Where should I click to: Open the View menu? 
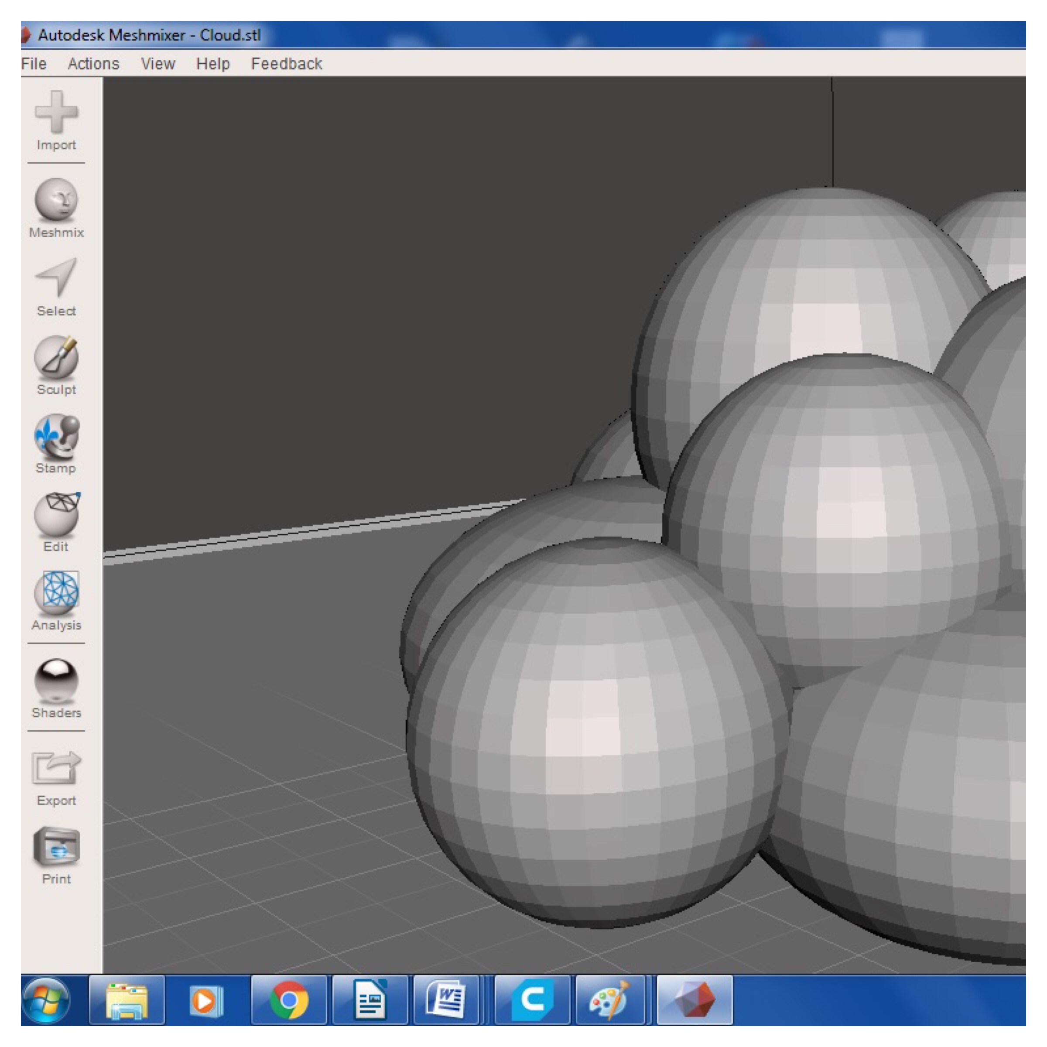pyautogui.click(x=157, y=64)
